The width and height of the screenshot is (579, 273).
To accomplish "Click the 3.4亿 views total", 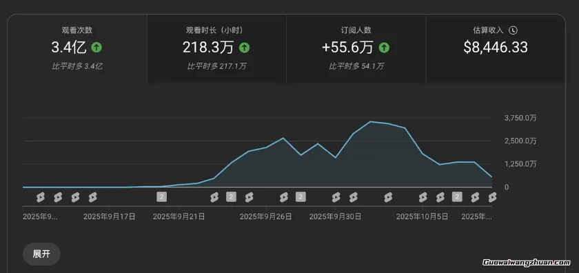I will click(69, 48).
